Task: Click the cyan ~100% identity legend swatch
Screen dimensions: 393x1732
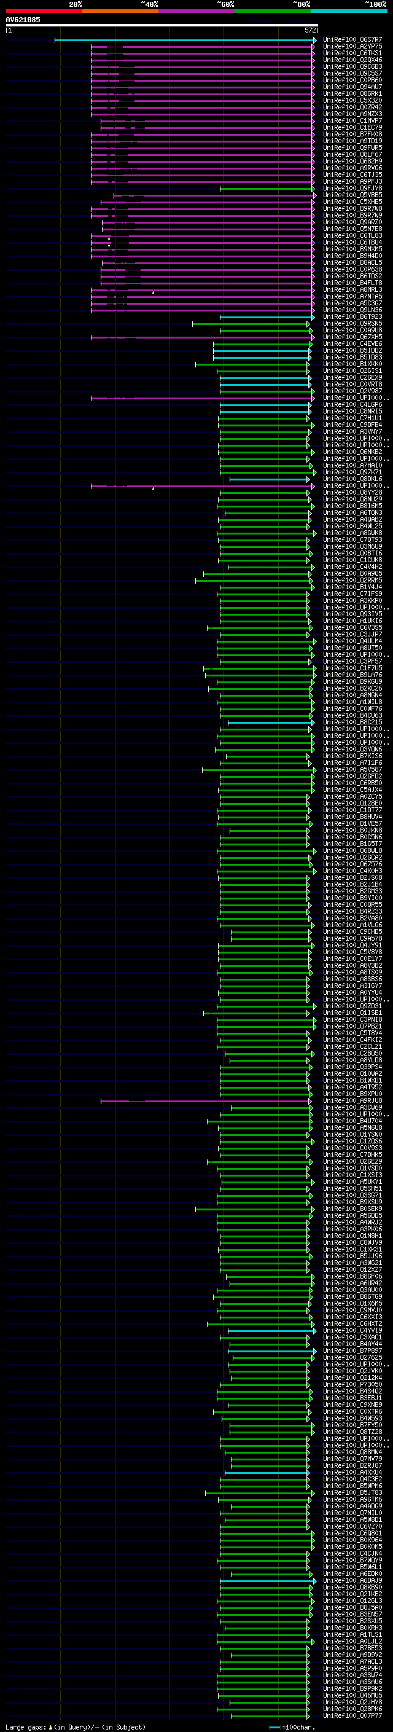Action: coord(349,11)
